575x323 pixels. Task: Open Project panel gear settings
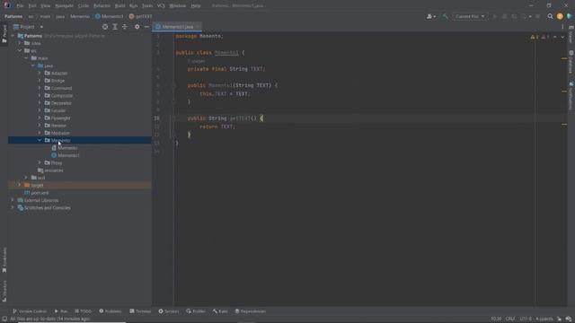point(137,27)
